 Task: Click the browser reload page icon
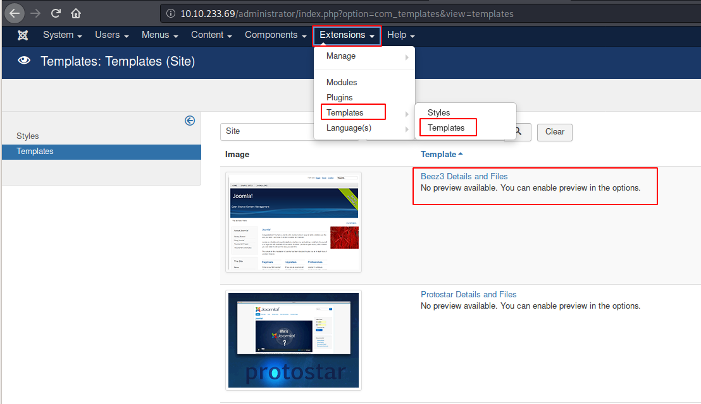56,13
